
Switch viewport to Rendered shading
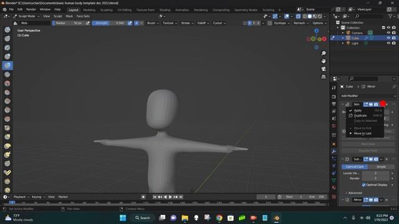click(x=320, y=16)
